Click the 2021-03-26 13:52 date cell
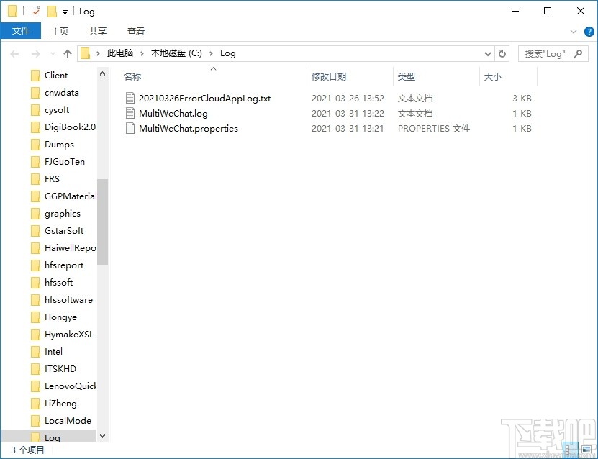598x459 pixels. (x=348, y=99)
